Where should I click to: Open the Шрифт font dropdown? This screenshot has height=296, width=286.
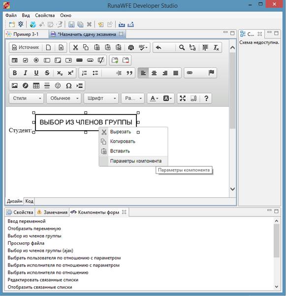point(101,98)
